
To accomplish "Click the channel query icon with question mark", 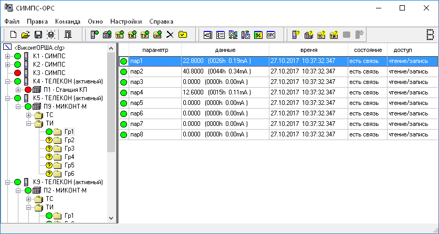I will tap(296, 35).
